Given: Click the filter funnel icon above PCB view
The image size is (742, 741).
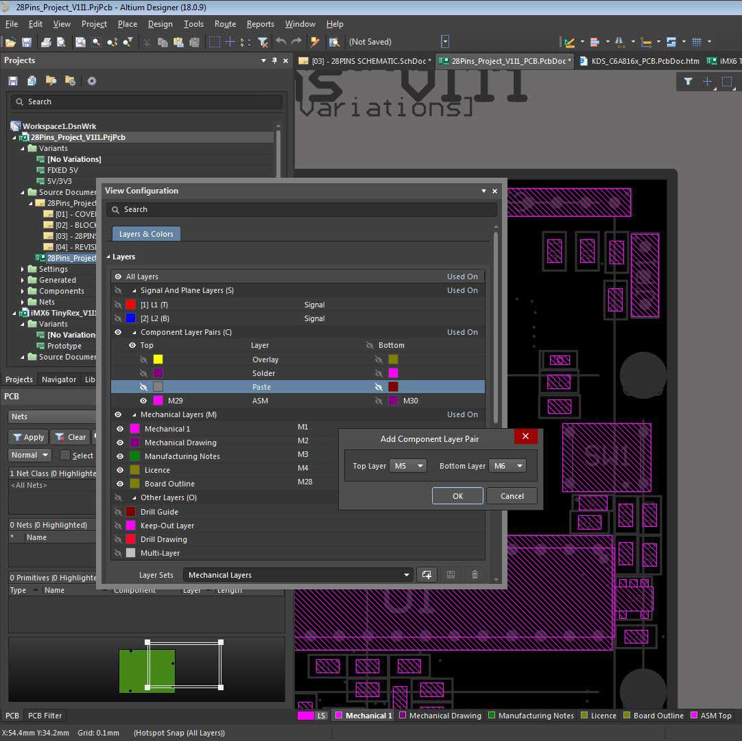Looking at the screenshot, I should point(688,82).
